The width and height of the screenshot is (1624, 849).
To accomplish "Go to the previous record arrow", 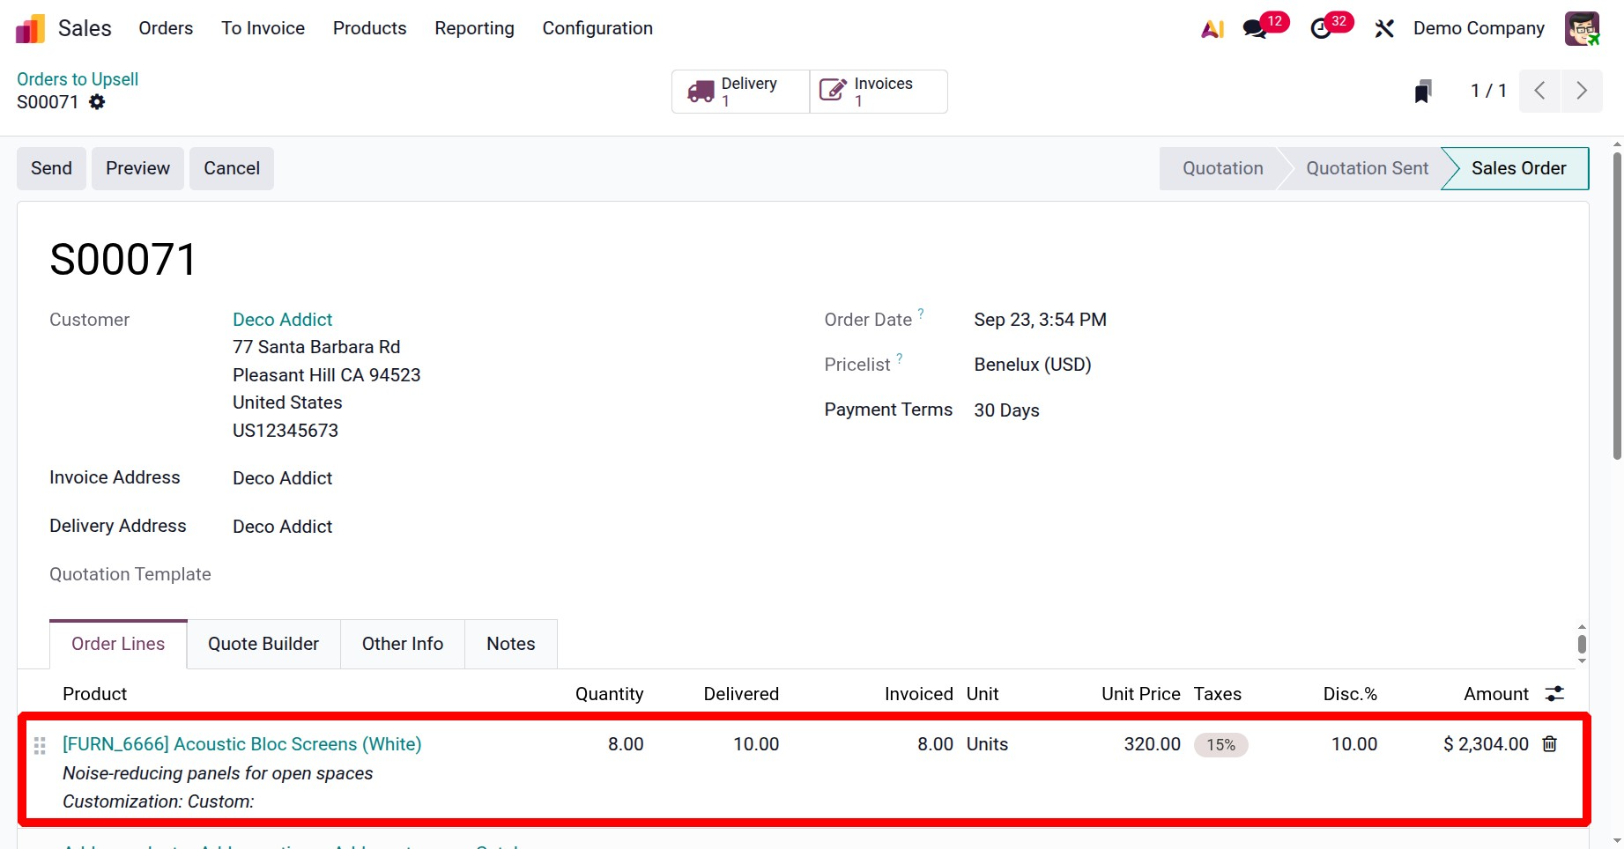I will pos(1540,91).
